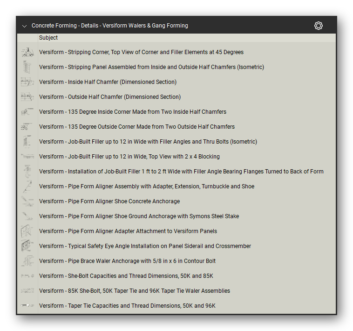The width and height of the screenshot is (353, 331).
Task: Select 'Shoe Ground Anchorage with Symons Steel Stake' text
Action: click(x=139, y=216)
